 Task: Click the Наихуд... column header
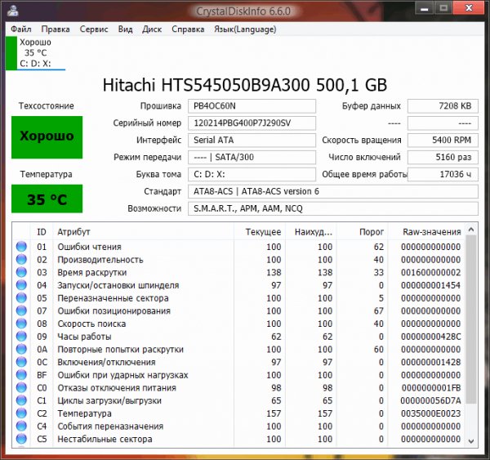point(310,232)
